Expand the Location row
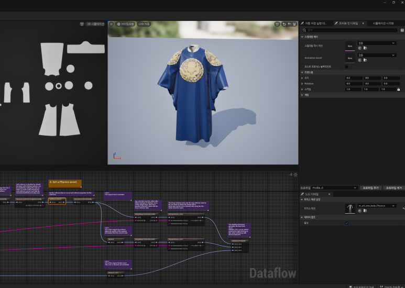Image resolution: width=405 pixels, height=288 pixels. tap(302, 78)
